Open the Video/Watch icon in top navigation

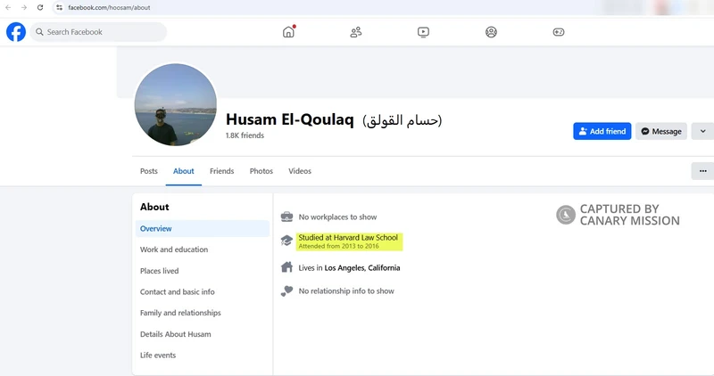click(x=423, y=32)
